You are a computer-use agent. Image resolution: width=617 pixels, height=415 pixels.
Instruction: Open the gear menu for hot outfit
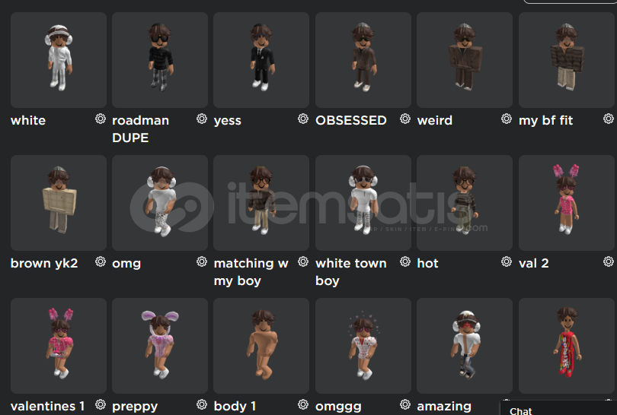[x=507, y=261]
